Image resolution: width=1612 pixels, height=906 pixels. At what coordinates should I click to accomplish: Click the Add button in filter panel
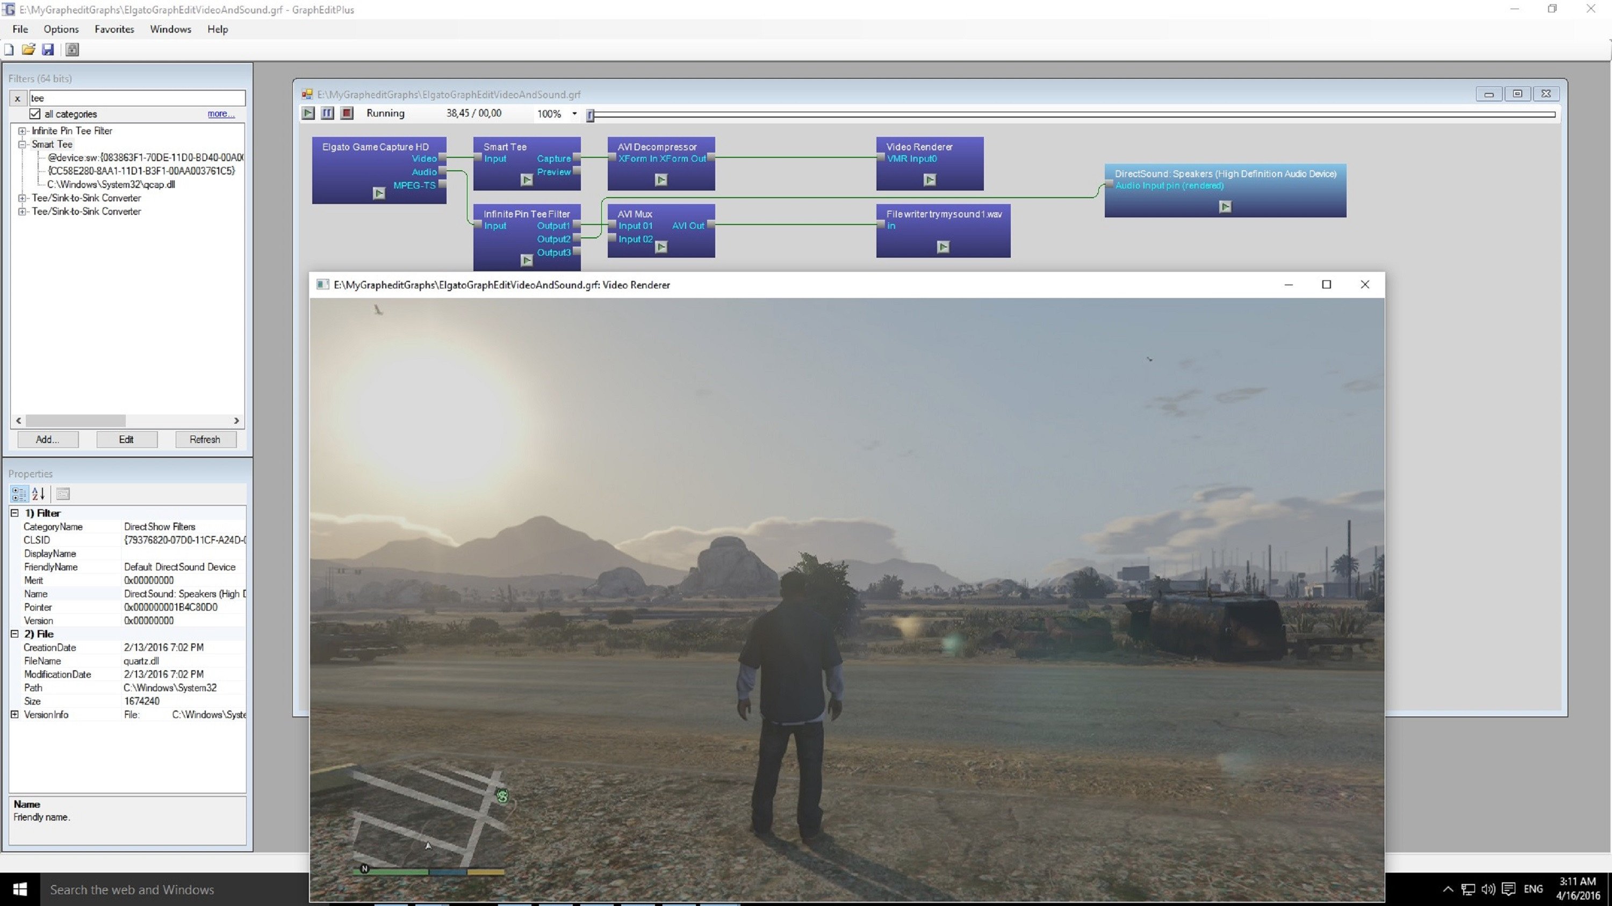pyautogui.click(x=47, y=439)
